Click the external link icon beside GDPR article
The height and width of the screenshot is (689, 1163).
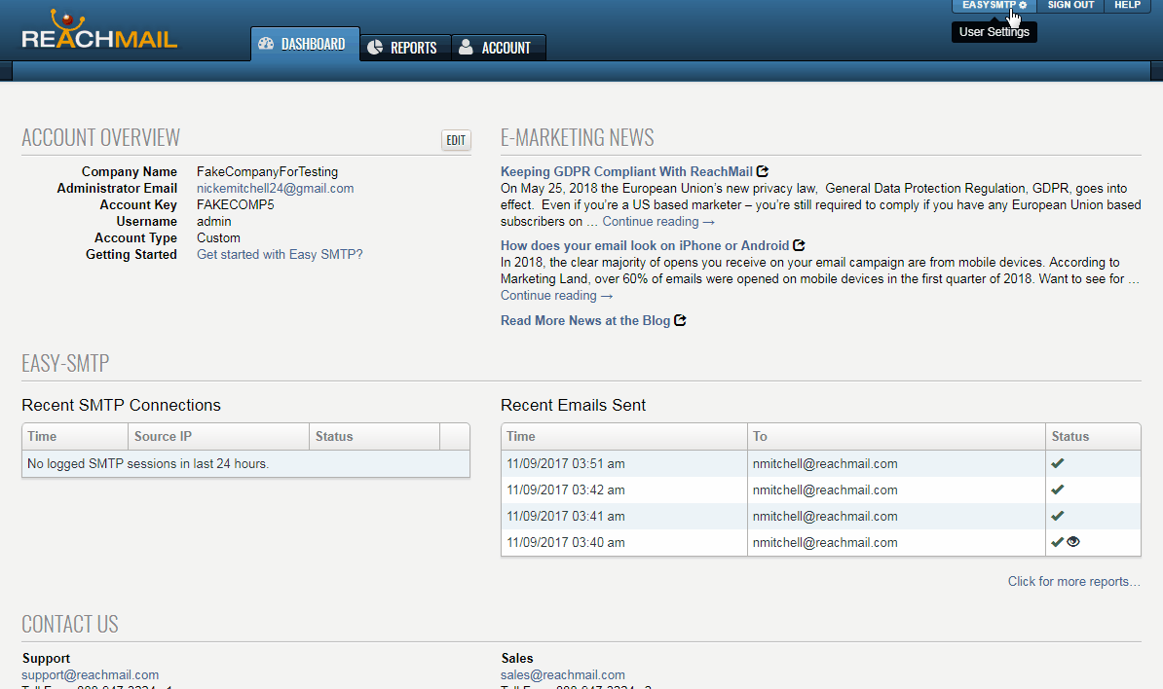tap(763, 171)
